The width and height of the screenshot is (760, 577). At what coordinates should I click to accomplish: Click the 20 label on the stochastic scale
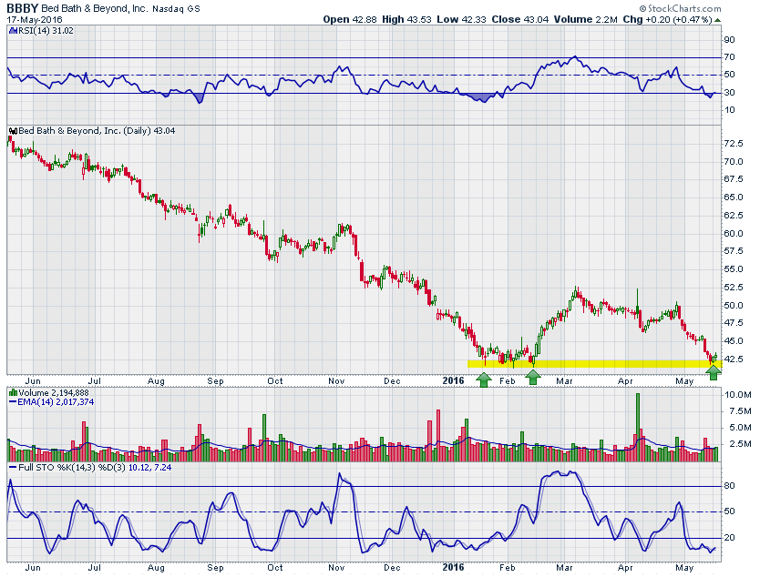(x=729, y=538)
